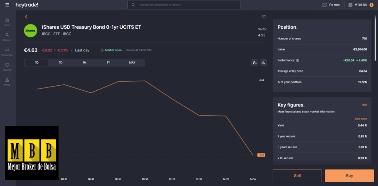Click the Fx rate exchange icon
Image resolution: width=378 pixels, height=186 pixels.
325,5
